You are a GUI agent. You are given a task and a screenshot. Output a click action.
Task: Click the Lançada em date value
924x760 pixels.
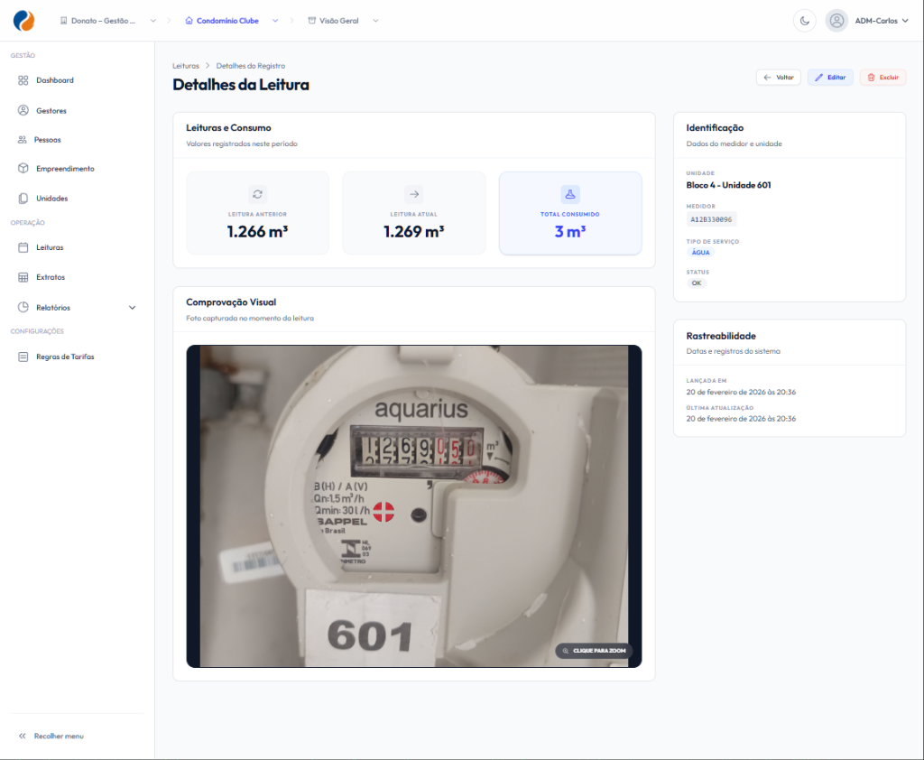tap(741, 392)
